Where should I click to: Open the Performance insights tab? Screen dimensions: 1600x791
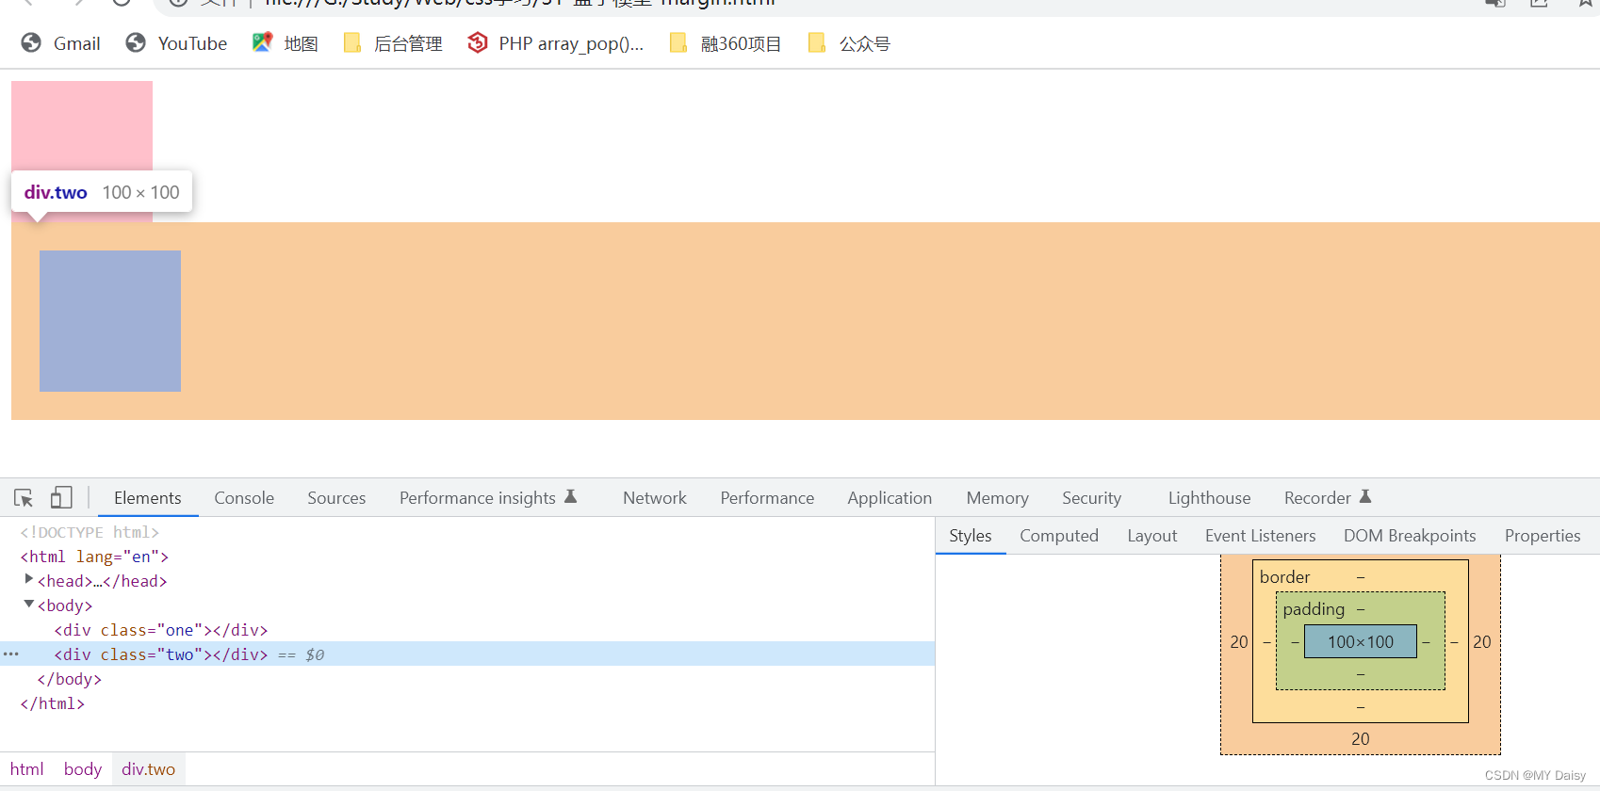pos(487,498)
